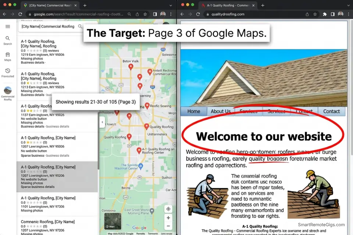Click the show-your-location crosshair on the map
Viewport: 353px width, 235px height.
(x=168, y=209)
